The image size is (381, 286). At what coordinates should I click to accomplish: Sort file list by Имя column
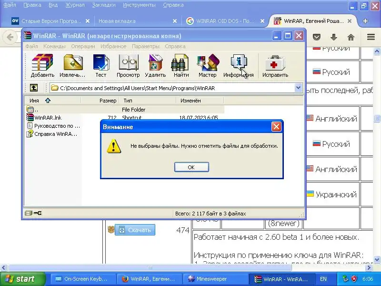52,101
